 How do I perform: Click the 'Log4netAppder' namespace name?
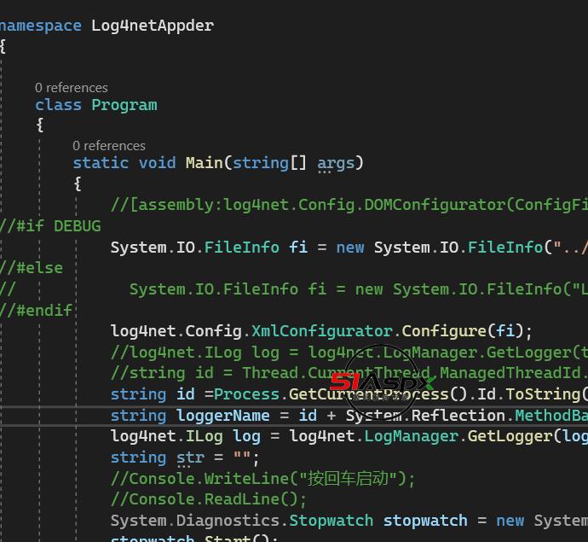pyautogui.click(x=153, y=26)
